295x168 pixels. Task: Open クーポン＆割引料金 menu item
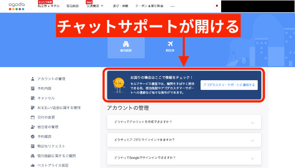[149, 6]
